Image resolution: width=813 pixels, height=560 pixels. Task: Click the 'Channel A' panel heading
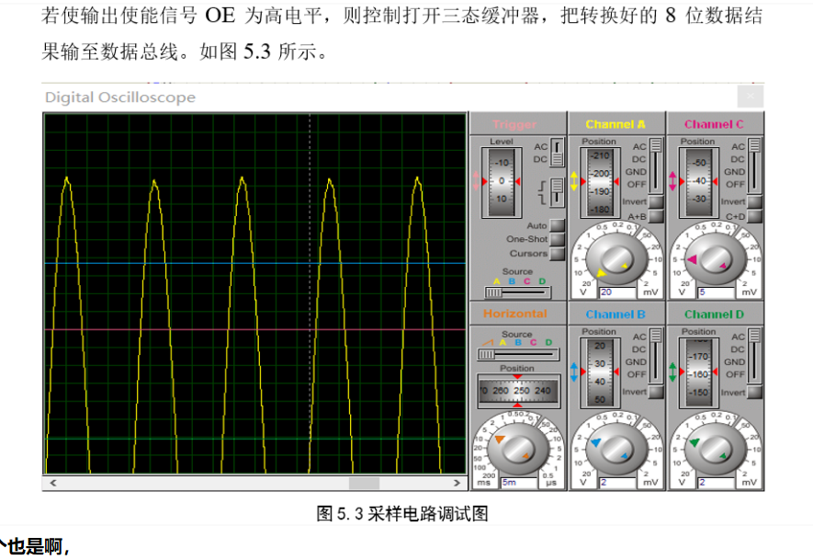tap(615, 124)
